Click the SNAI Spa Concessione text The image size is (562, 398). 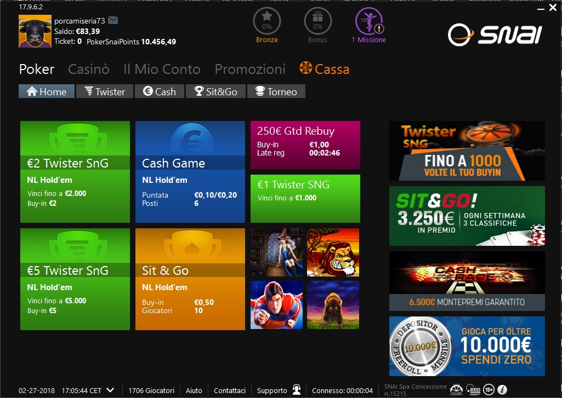[416, 390]
